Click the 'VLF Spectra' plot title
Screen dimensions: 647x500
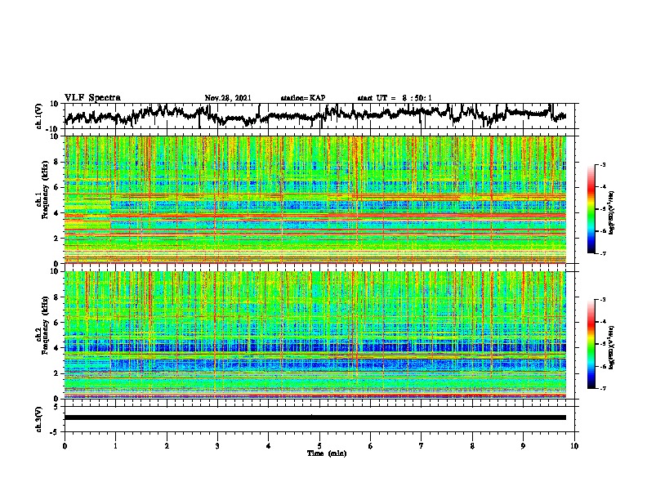point(92,98)
